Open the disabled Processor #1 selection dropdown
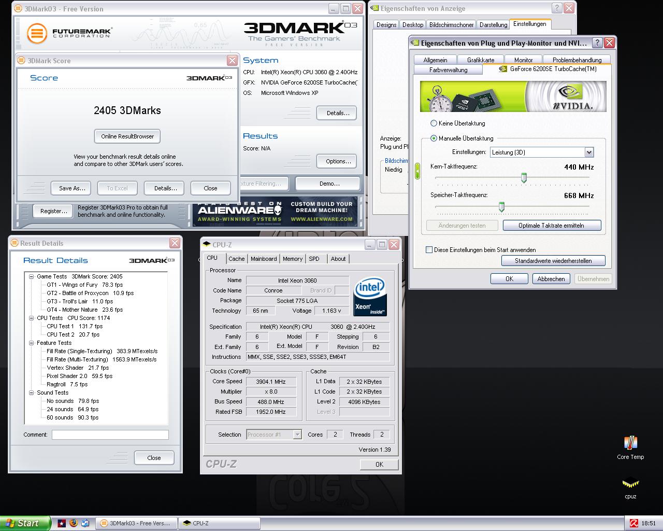Screen dimensions: 663x531 click(x=297, y=435)
